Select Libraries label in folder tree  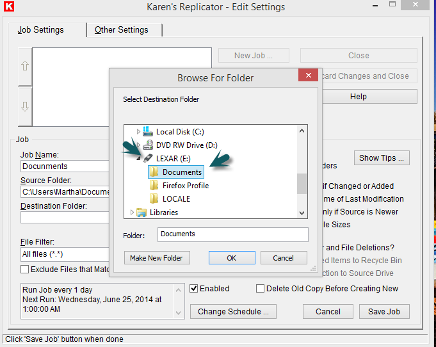point(164,213)
